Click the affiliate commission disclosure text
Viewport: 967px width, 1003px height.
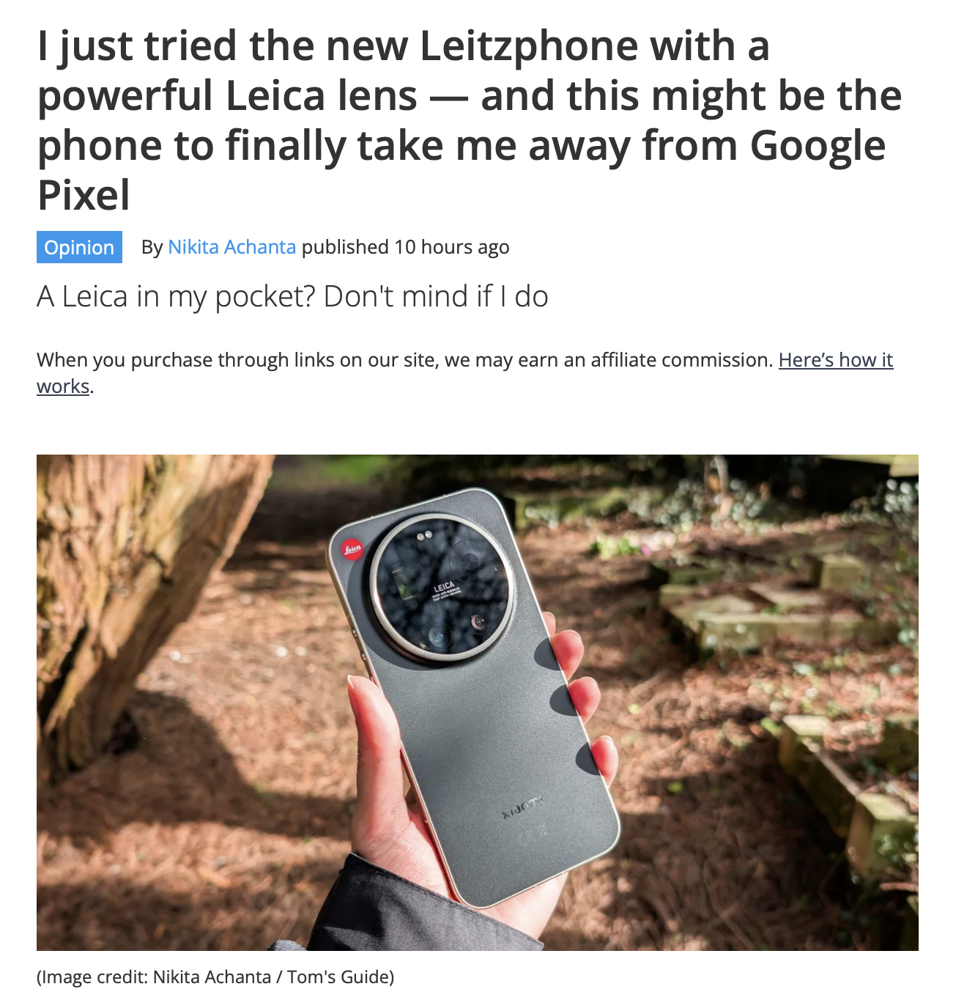(x=405, y=360)
